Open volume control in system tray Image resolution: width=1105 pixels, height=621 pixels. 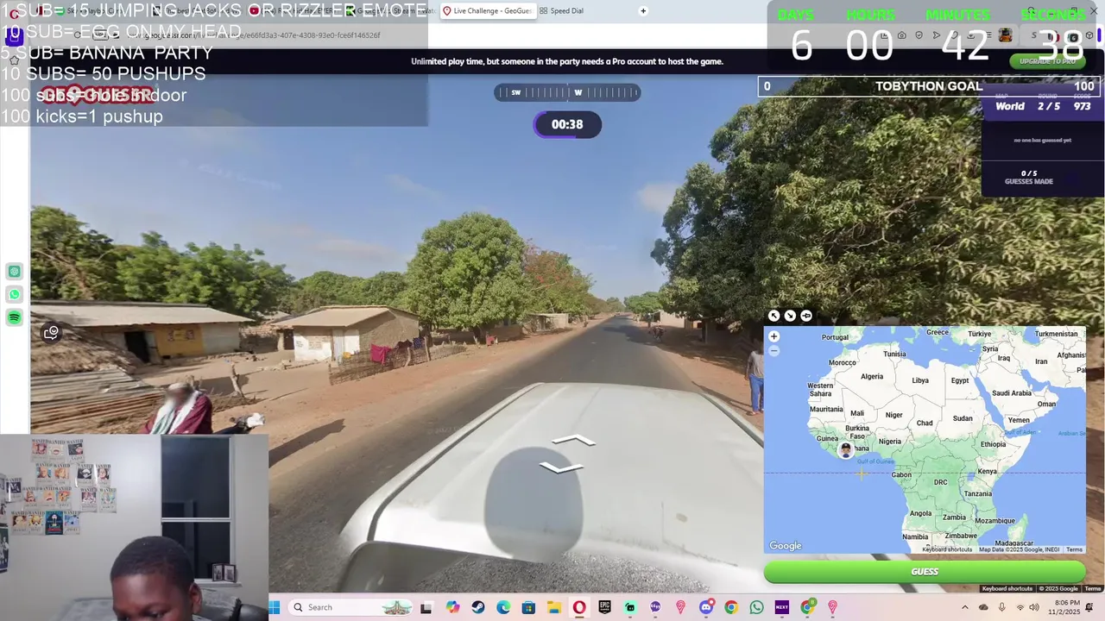[x=1034, y=607]
